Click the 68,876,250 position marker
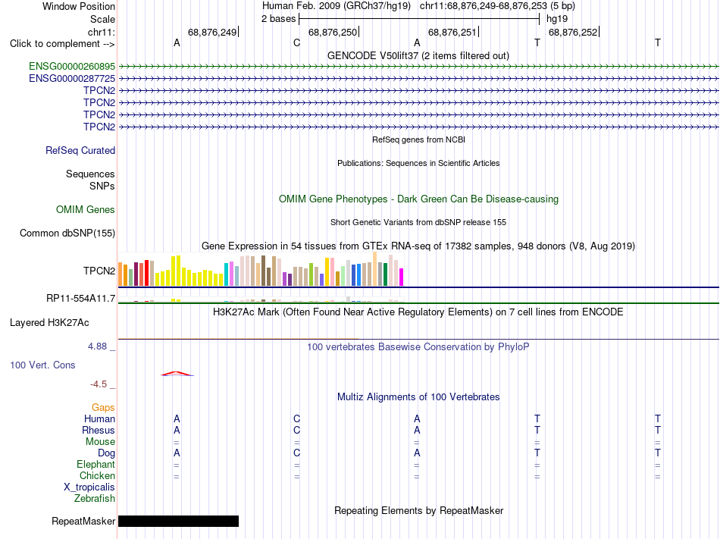This screenshot has width=720, height=539. coord(333,33)
